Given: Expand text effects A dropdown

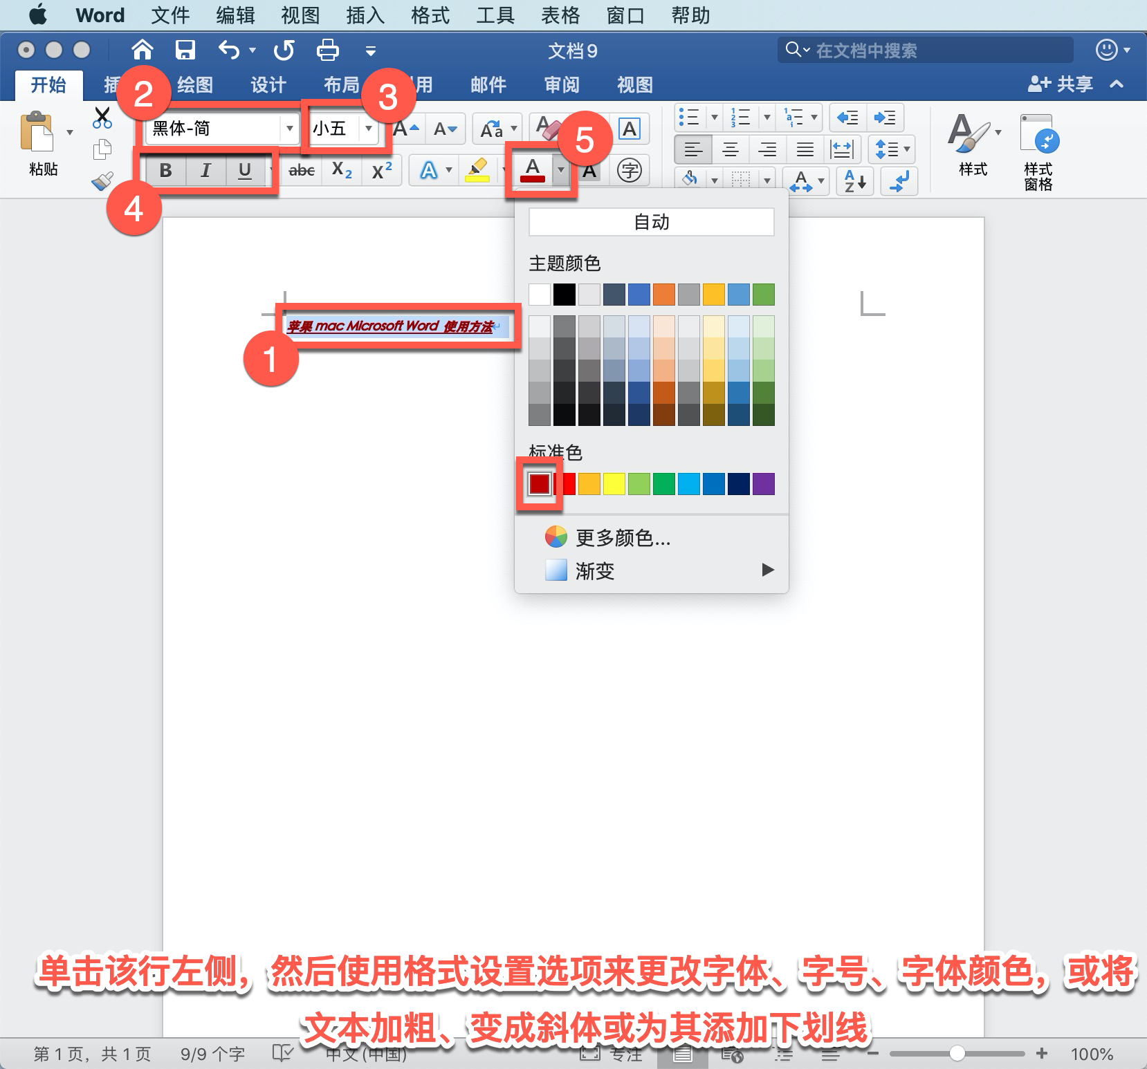Looking at the screenshot, I should click(x=449, y=170).
